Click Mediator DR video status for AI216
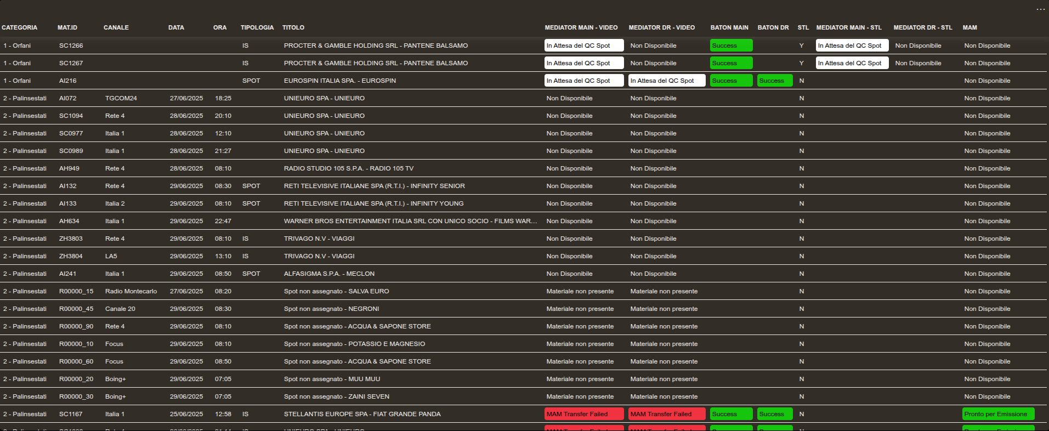Screen dimensions: 1049x431 (x=667, y=81)
